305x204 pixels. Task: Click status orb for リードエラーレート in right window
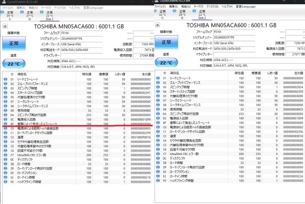[x=158, y=78]
